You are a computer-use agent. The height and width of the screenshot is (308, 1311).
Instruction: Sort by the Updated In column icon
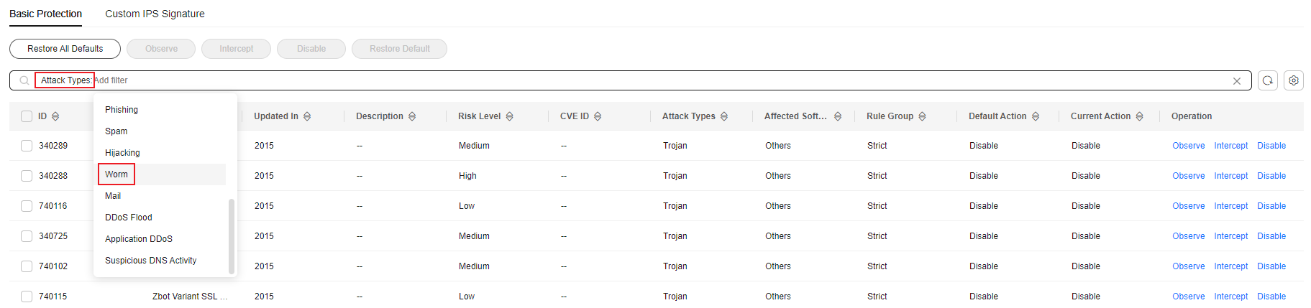click(307, 116)
